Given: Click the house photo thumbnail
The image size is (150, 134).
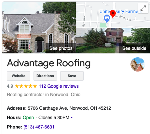Looking at the screenshot, I should (39, 28).
